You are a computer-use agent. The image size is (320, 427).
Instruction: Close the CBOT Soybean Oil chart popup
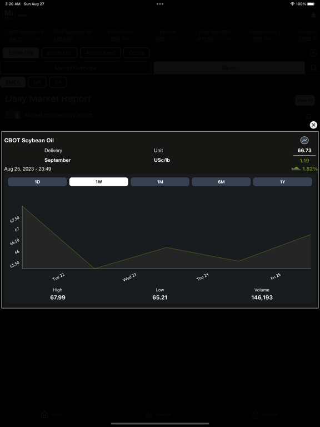pyautogui.click(x=313, y=125)
